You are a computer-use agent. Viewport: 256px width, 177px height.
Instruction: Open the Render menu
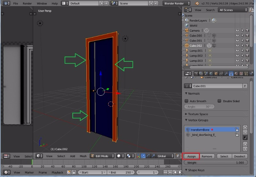[x=27, y=3]
